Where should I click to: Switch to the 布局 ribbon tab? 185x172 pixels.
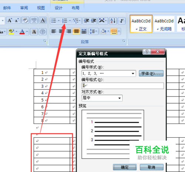click(75, 8)
